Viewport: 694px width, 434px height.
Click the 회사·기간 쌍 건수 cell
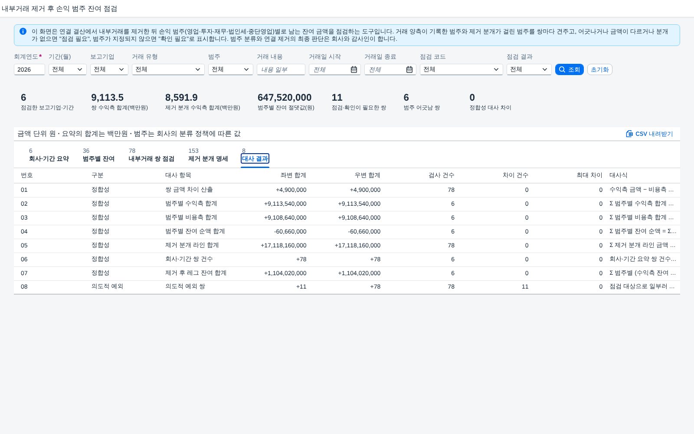pos(189,259)
